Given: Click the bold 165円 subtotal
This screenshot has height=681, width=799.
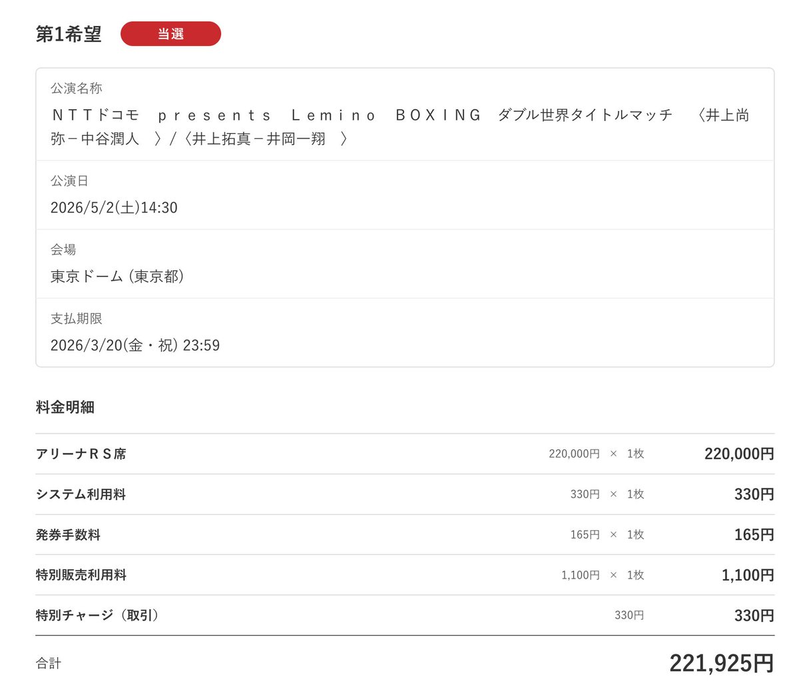Looking at the screenshot, I should pos(754,535).
